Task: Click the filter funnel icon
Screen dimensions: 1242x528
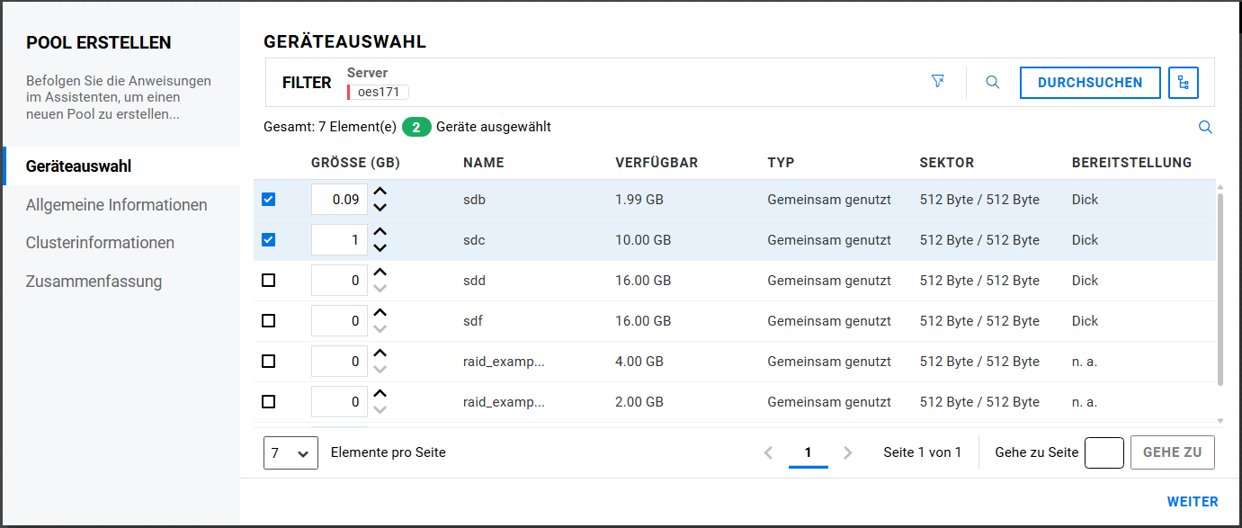Action: click(x=938, y=82)
